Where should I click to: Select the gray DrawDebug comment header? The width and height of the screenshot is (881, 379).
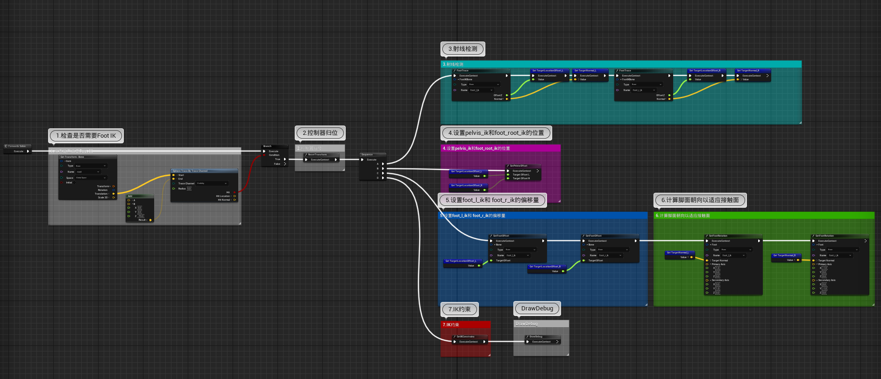(541, 324)
